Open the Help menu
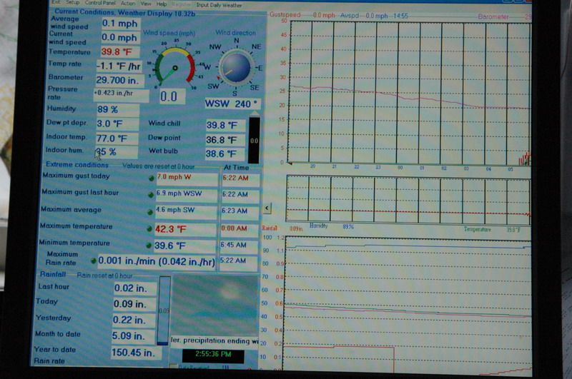This screenshot has width=572, height=379. (162, 4)
